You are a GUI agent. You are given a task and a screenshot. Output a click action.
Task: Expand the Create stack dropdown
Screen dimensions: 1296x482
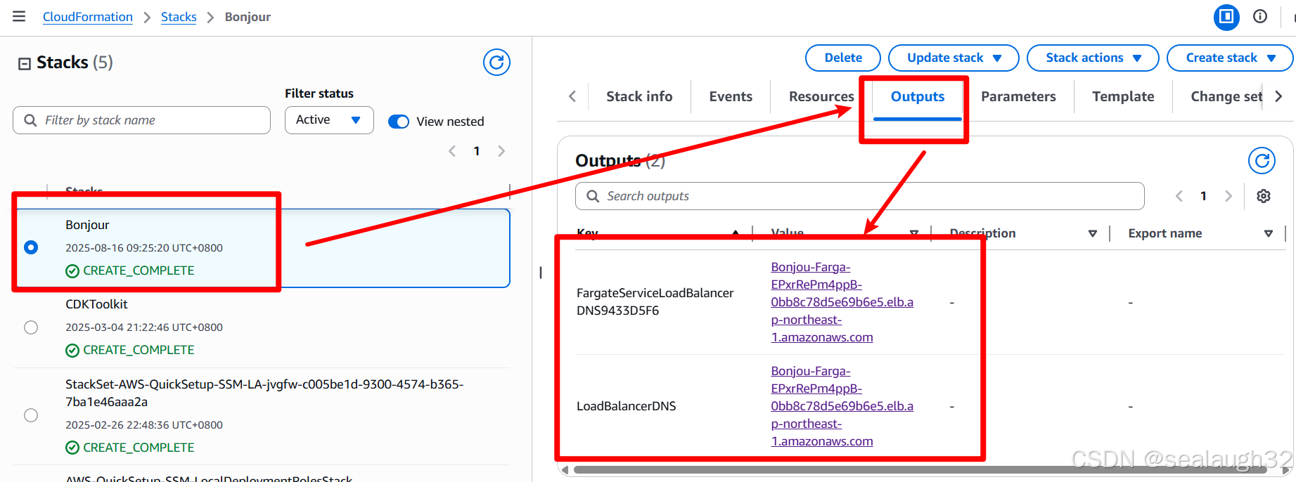click(x=1230, y=58)
